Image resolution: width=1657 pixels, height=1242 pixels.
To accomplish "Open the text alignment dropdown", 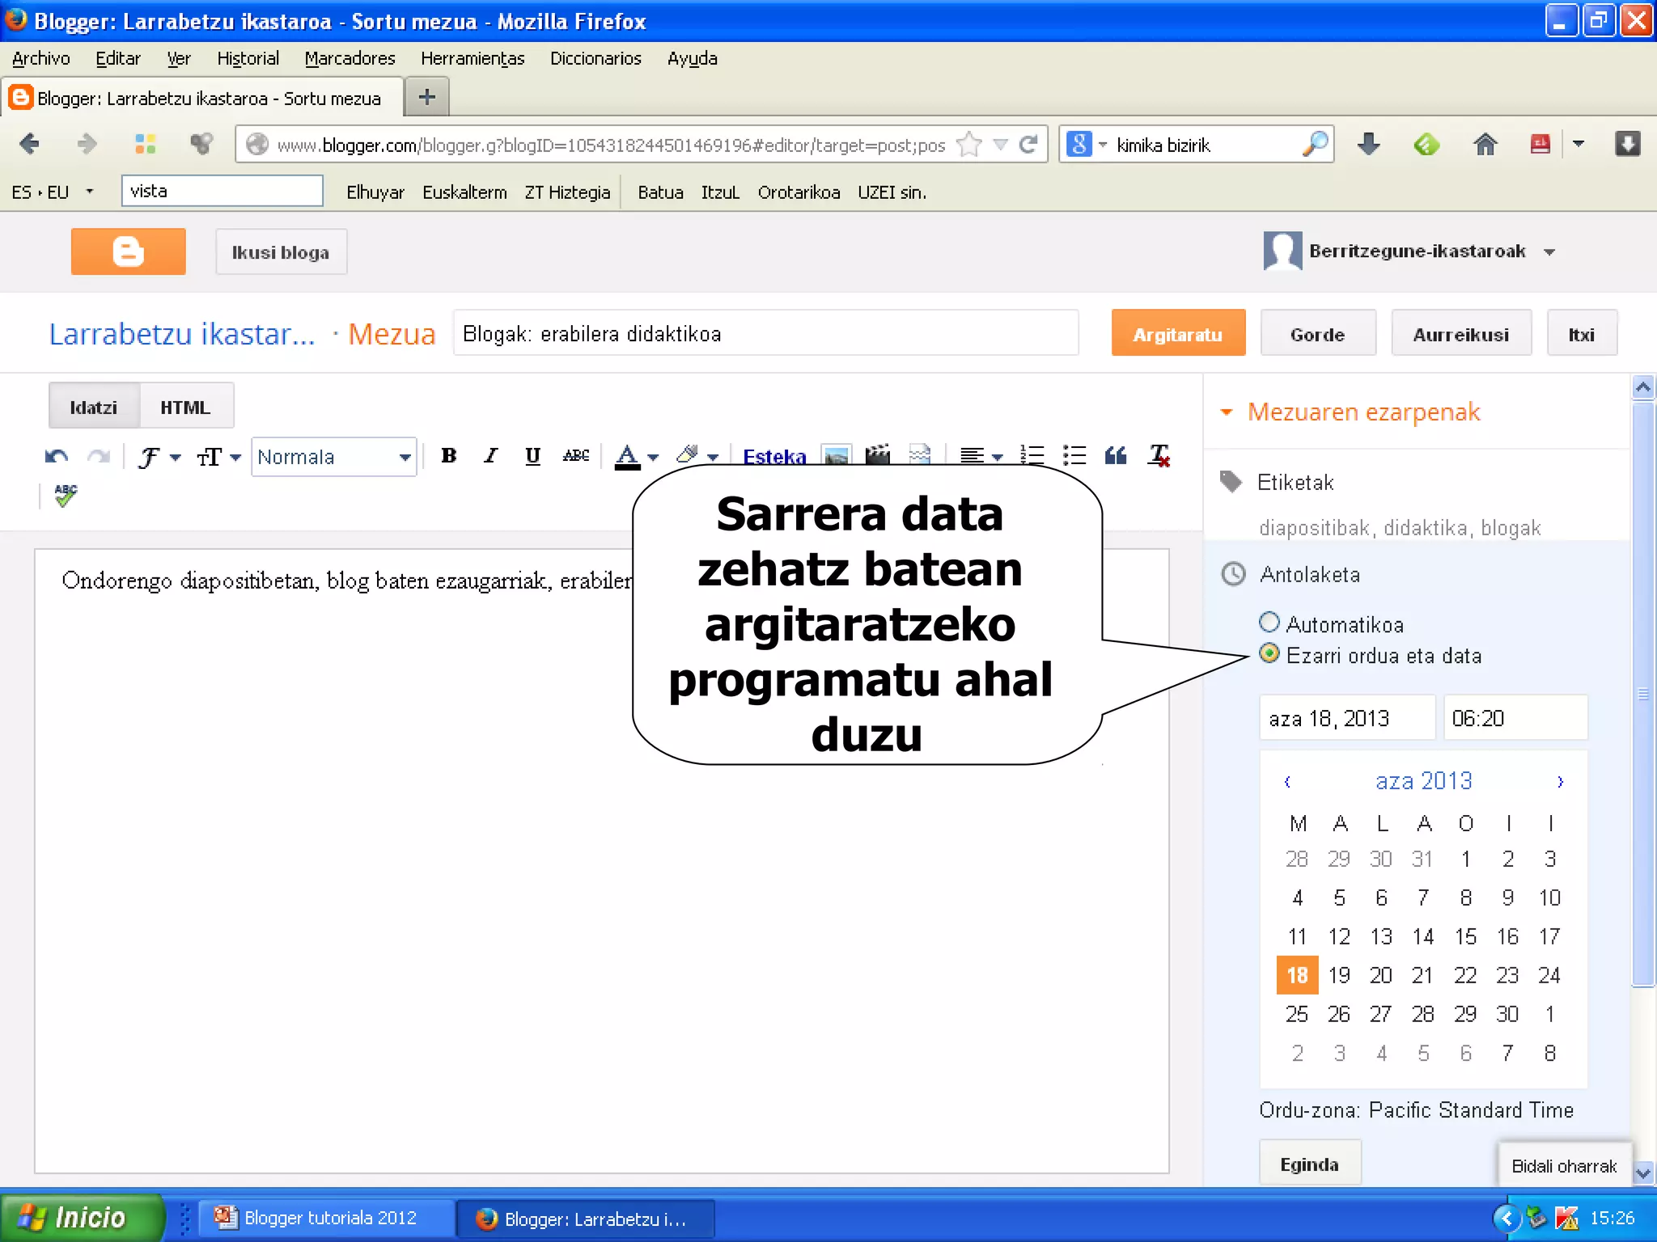I will click(x=981, y=457).
